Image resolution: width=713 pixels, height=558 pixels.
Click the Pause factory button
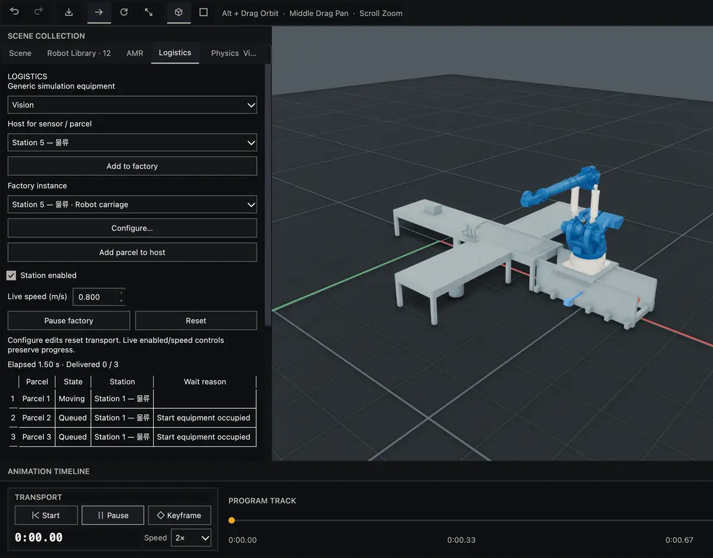pyautogui.click(x=69, y=321)
